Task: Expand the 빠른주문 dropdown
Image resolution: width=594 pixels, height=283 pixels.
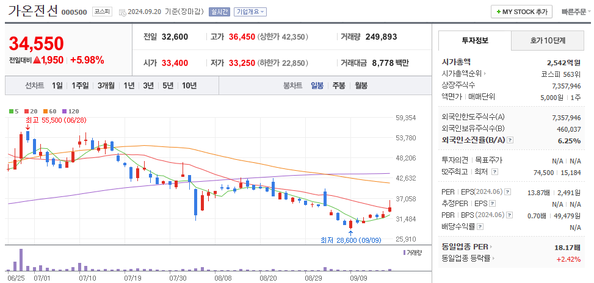Action: pyautogui.click(x=576, y=12)
